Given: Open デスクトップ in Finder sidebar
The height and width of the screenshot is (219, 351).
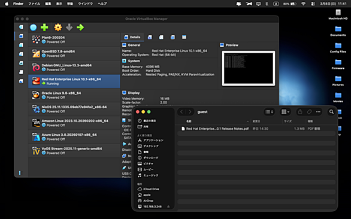Looking at the screenshot, I should (151, 146).
